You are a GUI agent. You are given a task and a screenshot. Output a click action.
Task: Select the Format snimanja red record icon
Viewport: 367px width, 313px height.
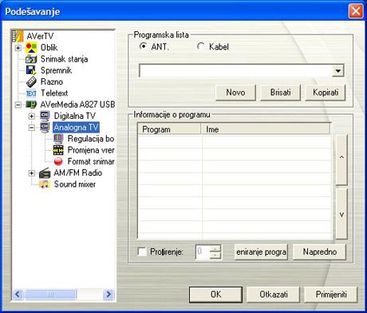(x=58, y=161)
